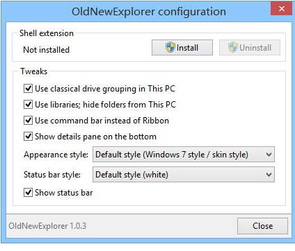Toggle classical drive grouping in This PC checkbox
This screenshot has height=251, width=295.
click(28, 89)
